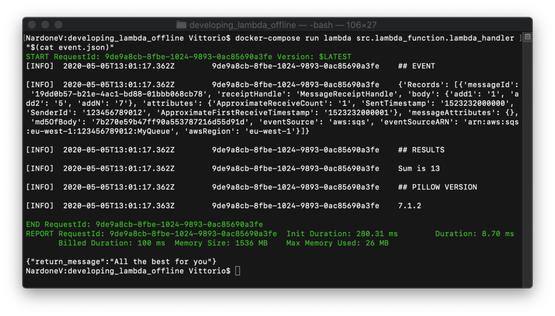Click the minimize window button
The image size is (555, 316).
(45, 25)
